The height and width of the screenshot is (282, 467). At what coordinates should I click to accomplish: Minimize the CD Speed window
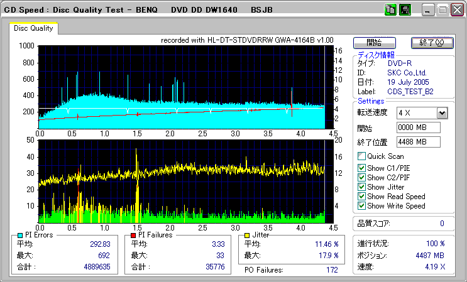coord(428,10)
